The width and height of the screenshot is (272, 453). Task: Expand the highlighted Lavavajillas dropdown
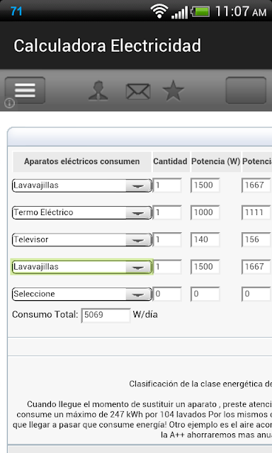point(81,267)
